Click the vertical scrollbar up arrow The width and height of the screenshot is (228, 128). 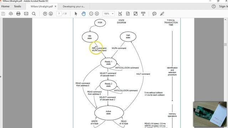coord(226,20)
